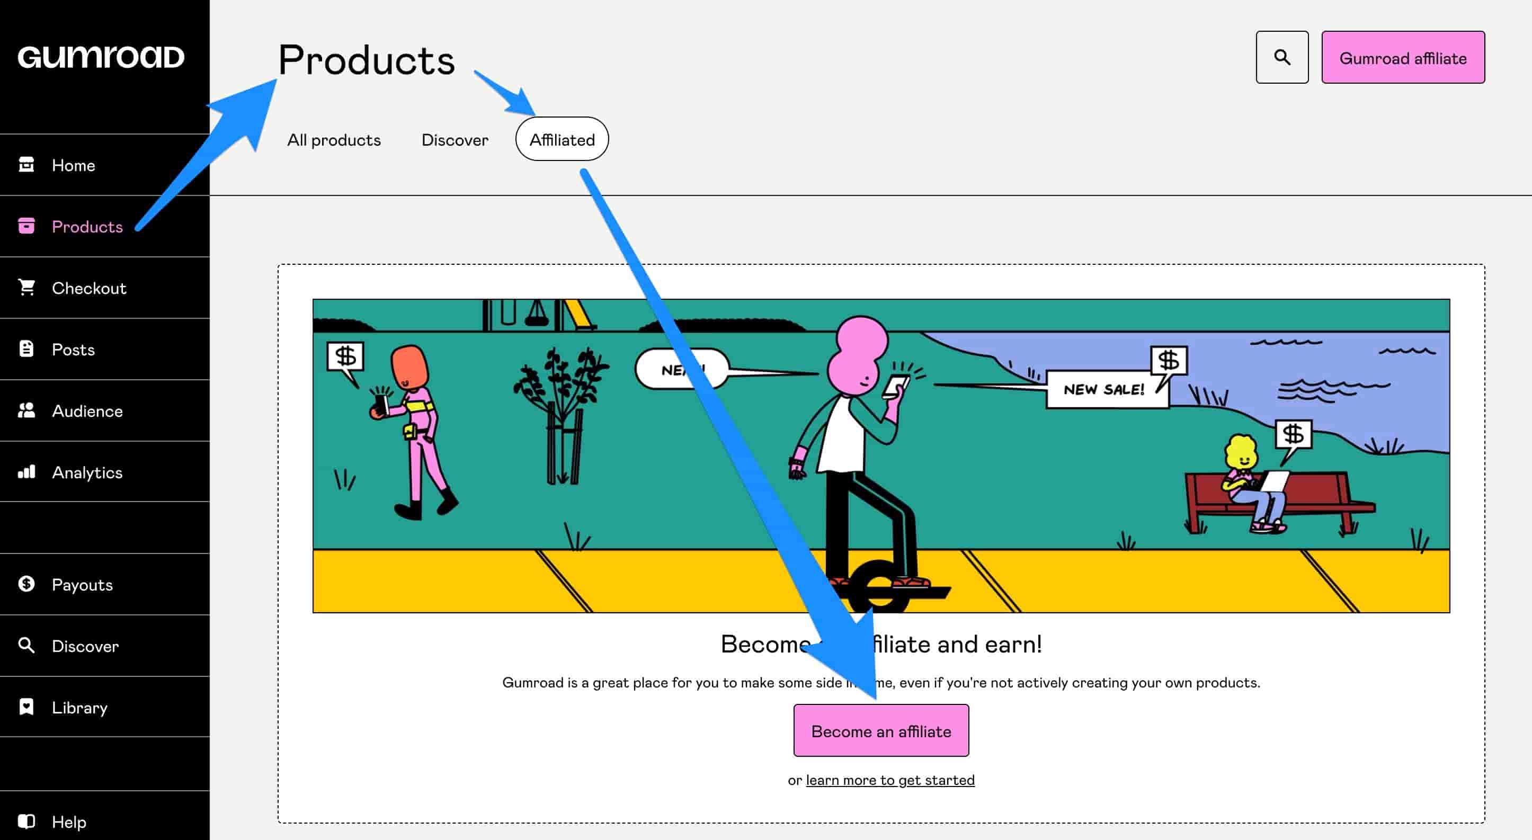Select the Affiliated tab
This screenshot has height=840, width=1532.
tap(562, 139)
